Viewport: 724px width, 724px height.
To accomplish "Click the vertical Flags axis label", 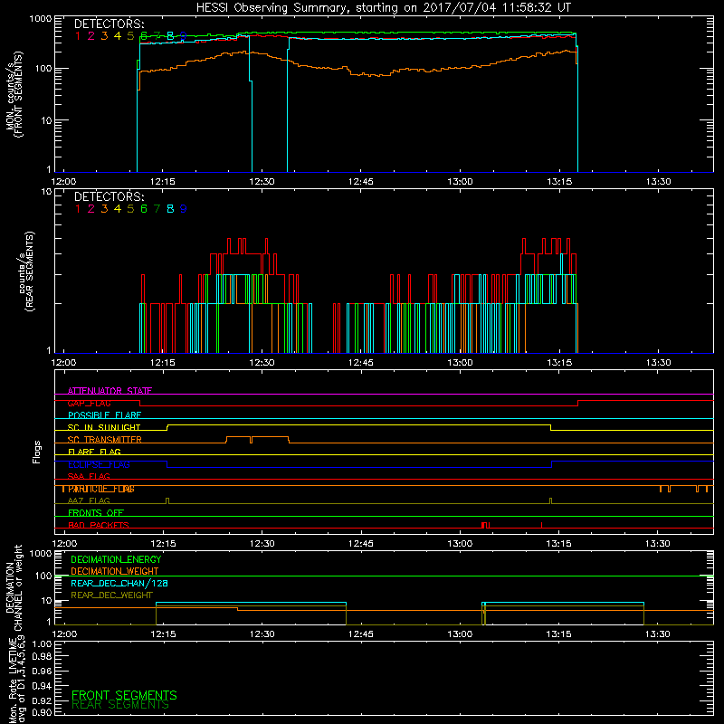I will click(37, 452).
